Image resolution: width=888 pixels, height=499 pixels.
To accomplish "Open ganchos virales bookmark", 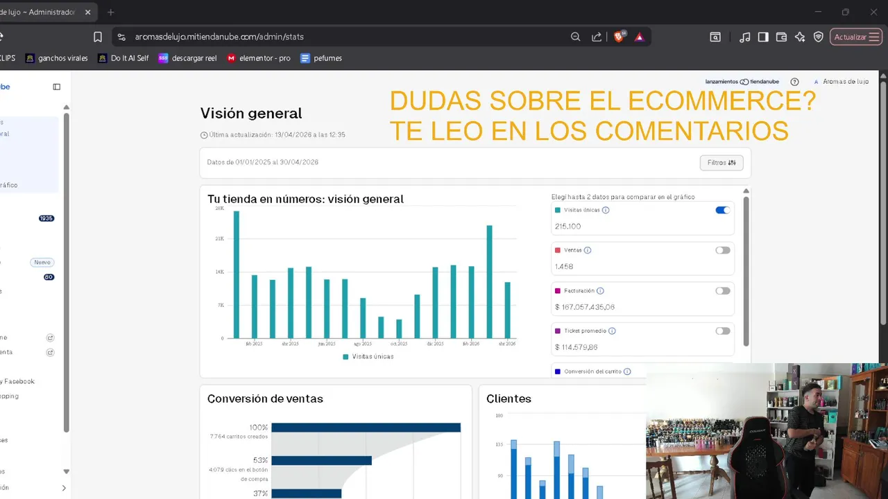I will pyautogui.click(x=57, y=58).
